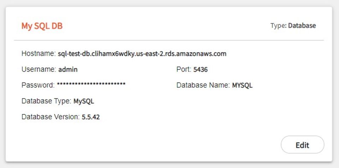Click the MySQL database type value
This screenshot has height=168, width=339.
tap(84, 101)
